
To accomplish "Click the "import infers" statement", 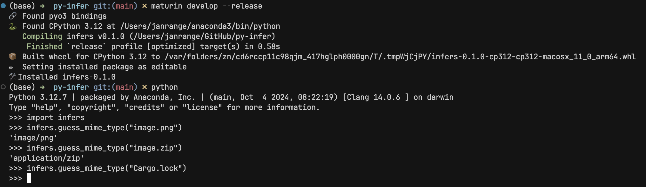I will click(x=56, y=118).
